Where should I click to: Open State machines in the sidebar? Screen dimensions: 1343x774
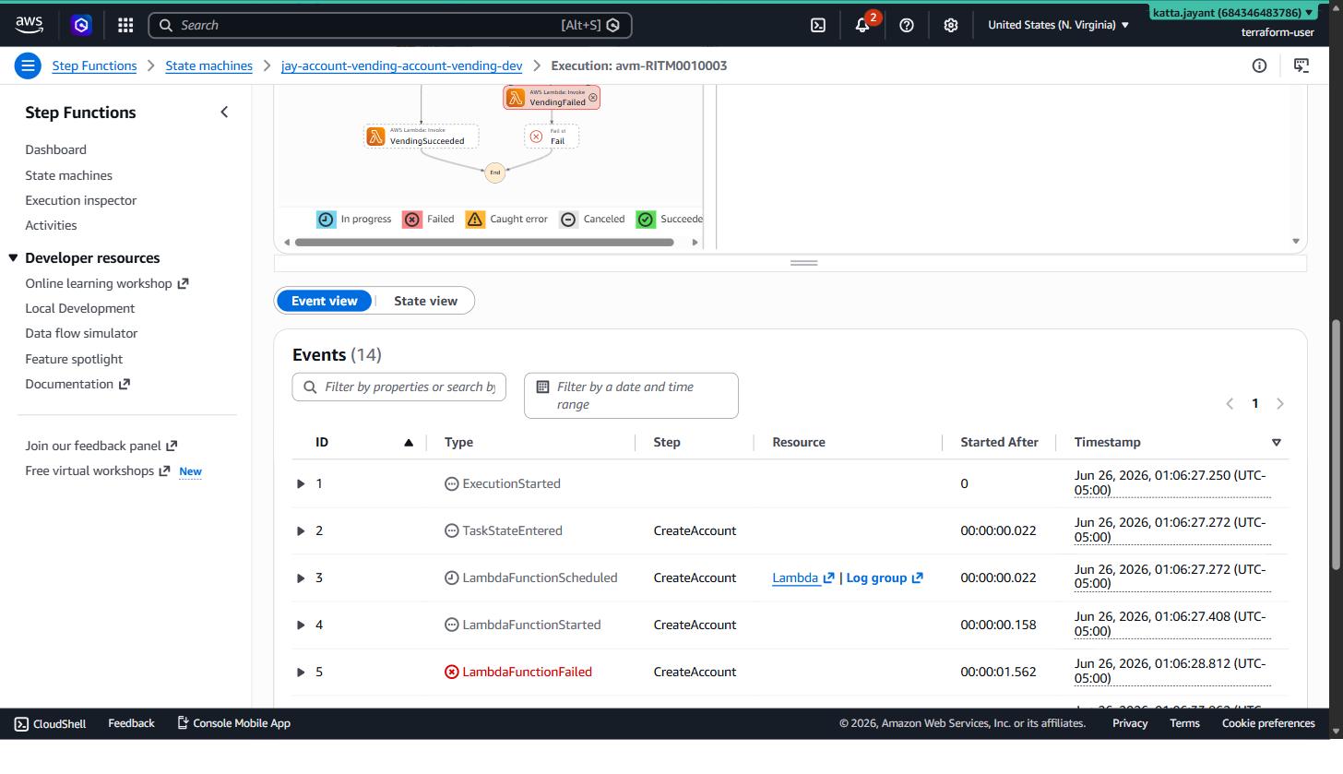coord(68,175)
